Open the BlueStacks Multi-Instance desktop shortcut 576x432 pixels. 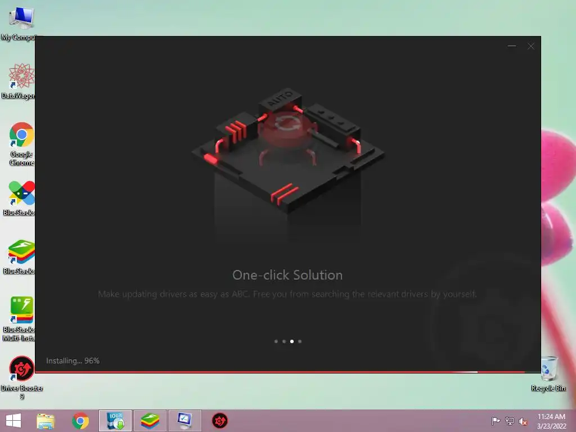click(x=21, y=318)
